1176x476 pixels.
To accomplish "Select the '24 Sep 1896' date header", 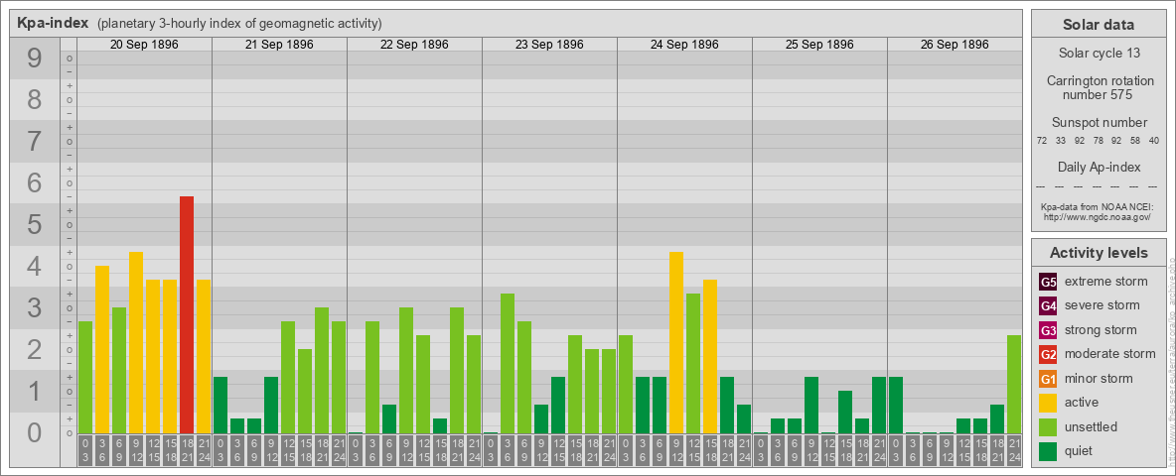I will click(684, 45).
